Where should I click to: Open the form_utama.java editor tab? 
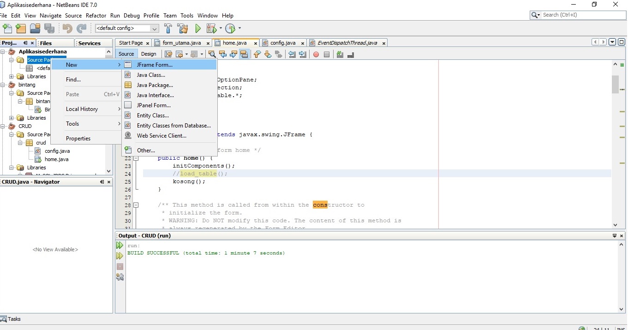point(181,43)
